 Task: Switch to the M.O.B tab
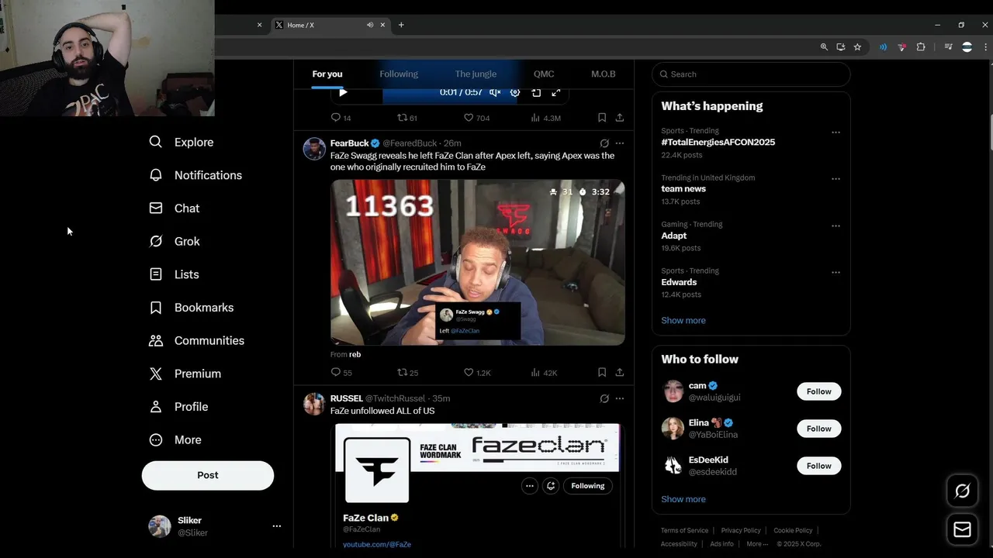pos(604,74)
